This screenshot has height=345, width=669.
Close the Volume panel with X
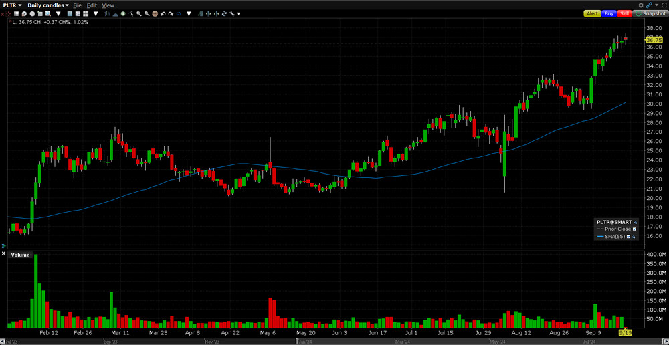click(3, 254)
